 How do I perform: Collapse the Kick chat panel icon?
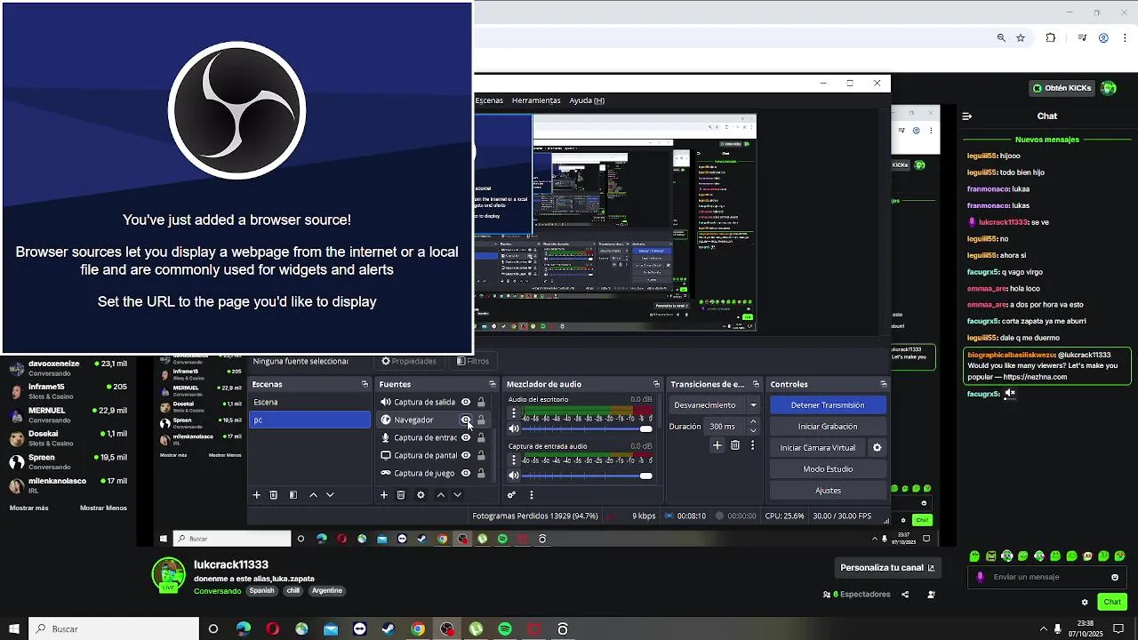coord(967,116)
